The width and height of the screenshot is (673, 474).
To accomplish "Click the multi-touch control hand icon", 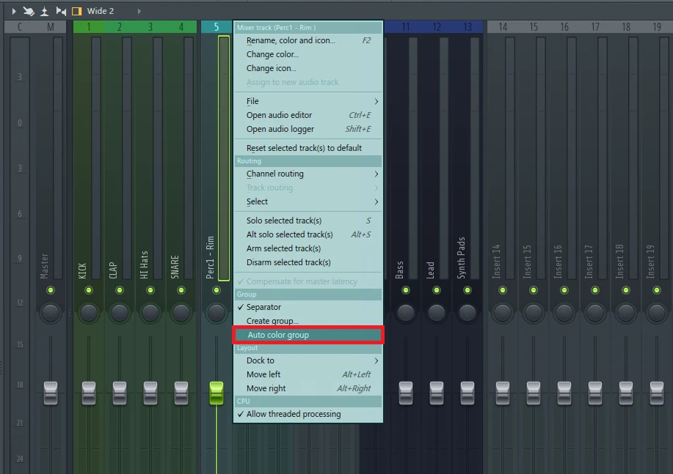I will click(29, 11).
